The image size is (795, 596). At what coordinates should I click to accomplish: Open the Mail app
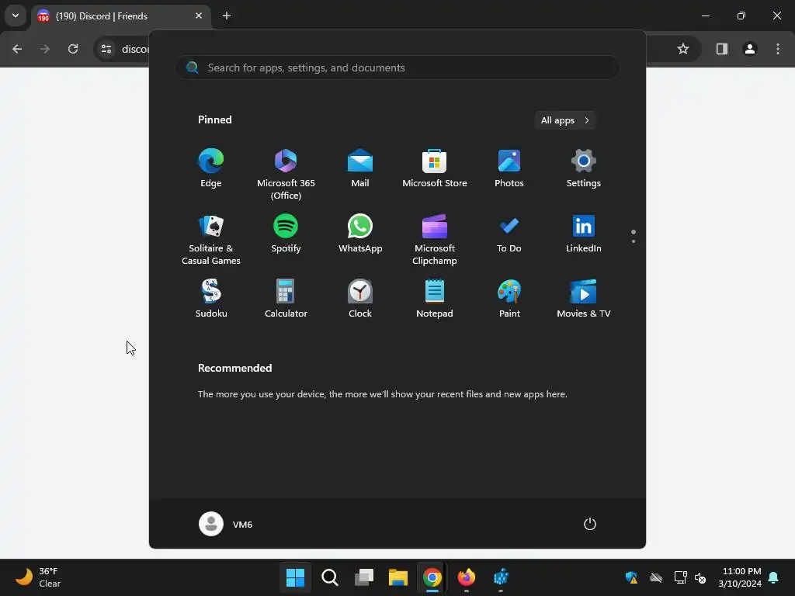[360, 168]
